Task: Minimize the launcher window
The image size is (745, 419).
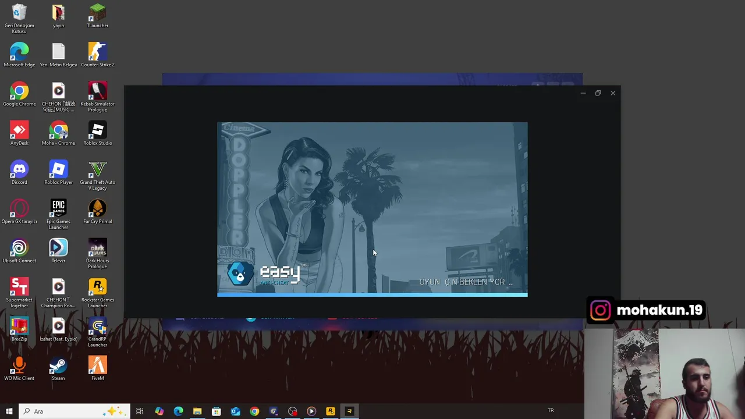Action: (583, 93)
